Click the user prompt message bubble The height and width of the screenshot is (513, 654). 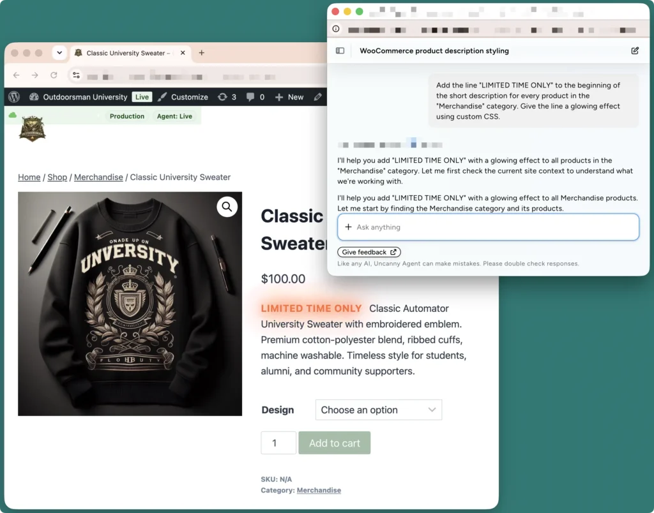tap(533, 101)
